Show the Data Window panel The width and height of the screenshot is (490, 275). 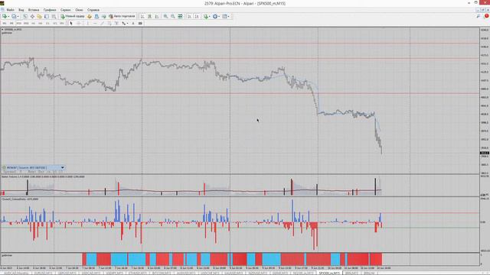click(32, 16)
